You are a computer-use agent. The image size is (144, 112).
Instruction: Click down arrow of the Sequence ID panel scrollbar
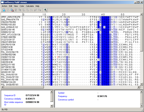point(52,106)
